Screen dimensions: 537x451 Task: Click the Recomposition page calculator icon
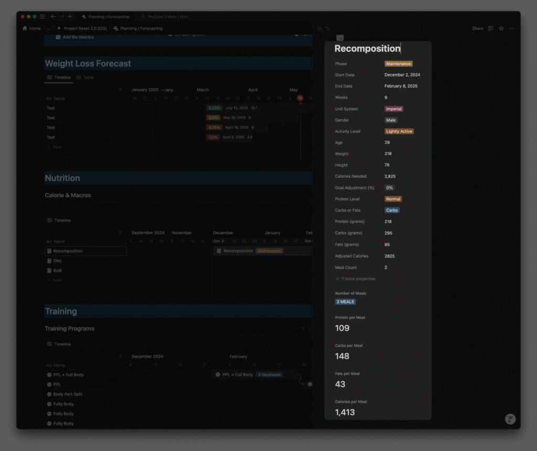(x=340, y=37)
